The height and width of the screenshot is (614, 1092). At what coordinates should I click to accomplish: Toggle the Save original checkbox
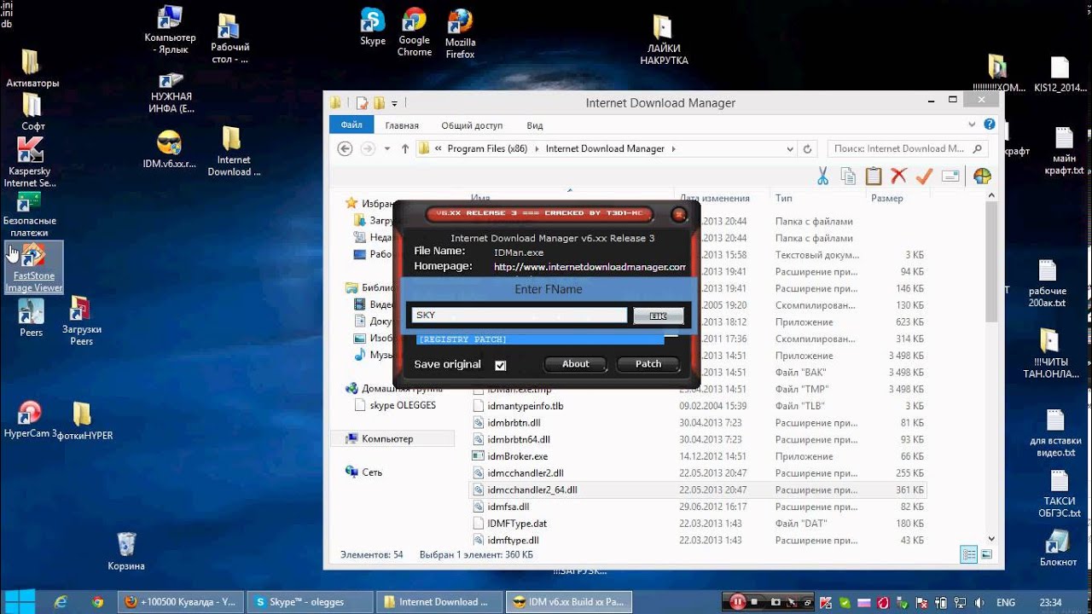501,365
